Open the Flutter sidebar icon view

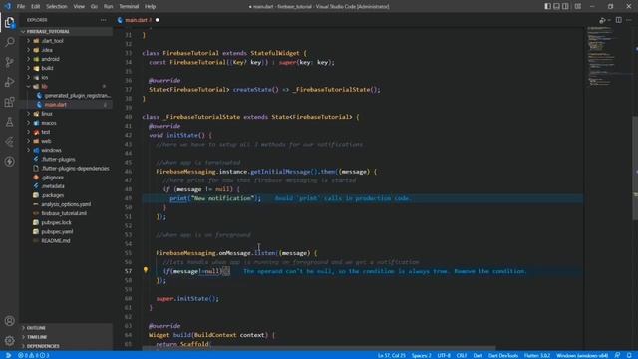pos(9,142)
